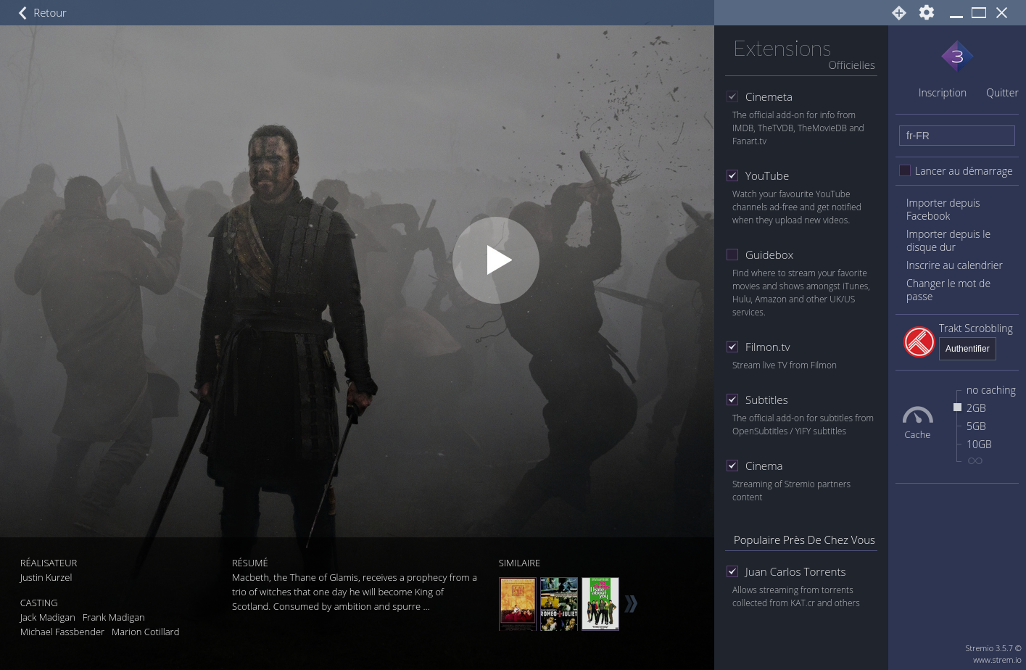
Task: Click cast member Michael Fassbender
Action: [x=62, y=632]
